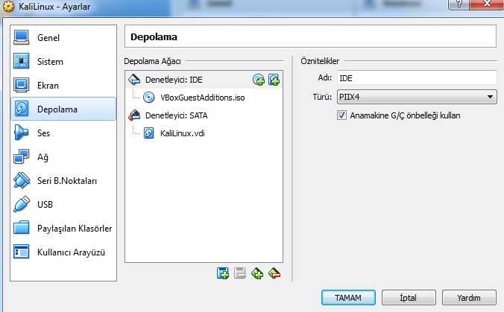Click the Ekran display icon
This screenshot has width=504, height=312.
21,85
